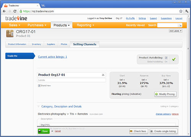Reload the page with refresh icon
191x137 pixels.
(x=15, y=11)
